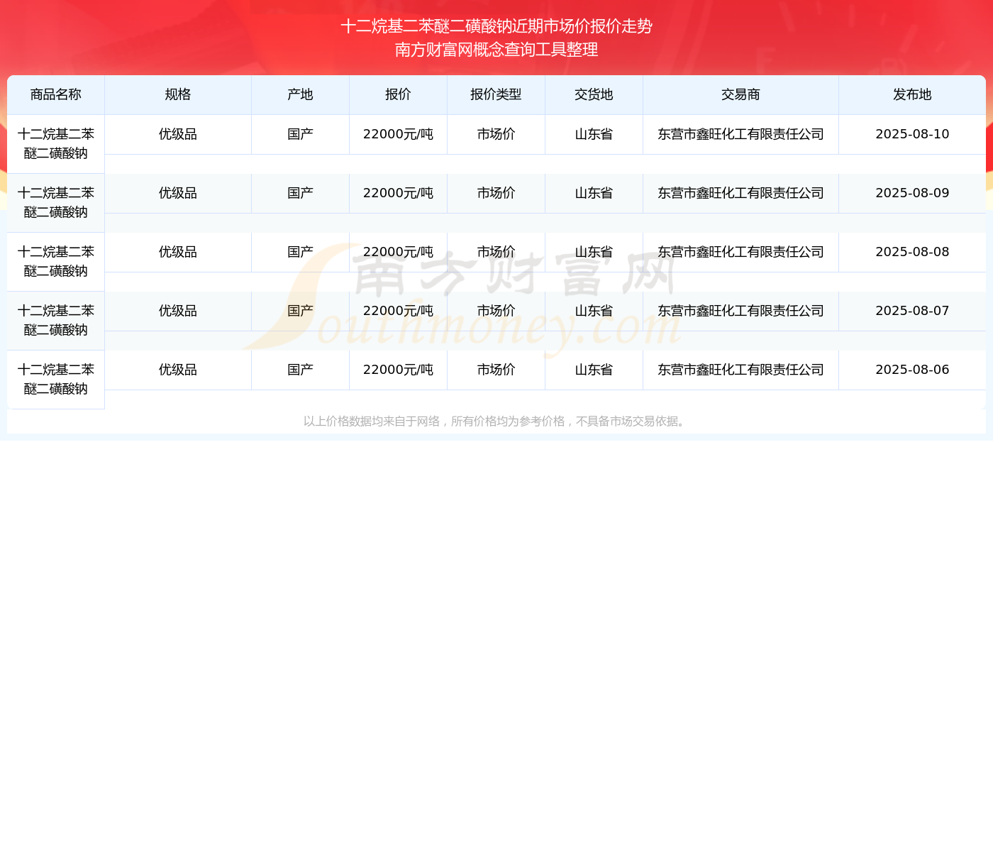
Task: Click product name 十二烷基二苯醚二磺酸钠 in 2025-08-09 row
Action: point(56,203)
